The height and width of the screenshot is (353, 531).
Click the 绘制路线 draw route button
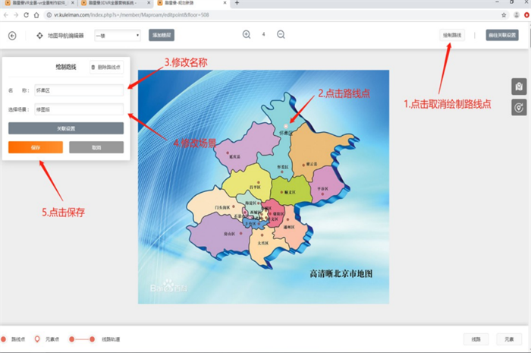[452, 35]
